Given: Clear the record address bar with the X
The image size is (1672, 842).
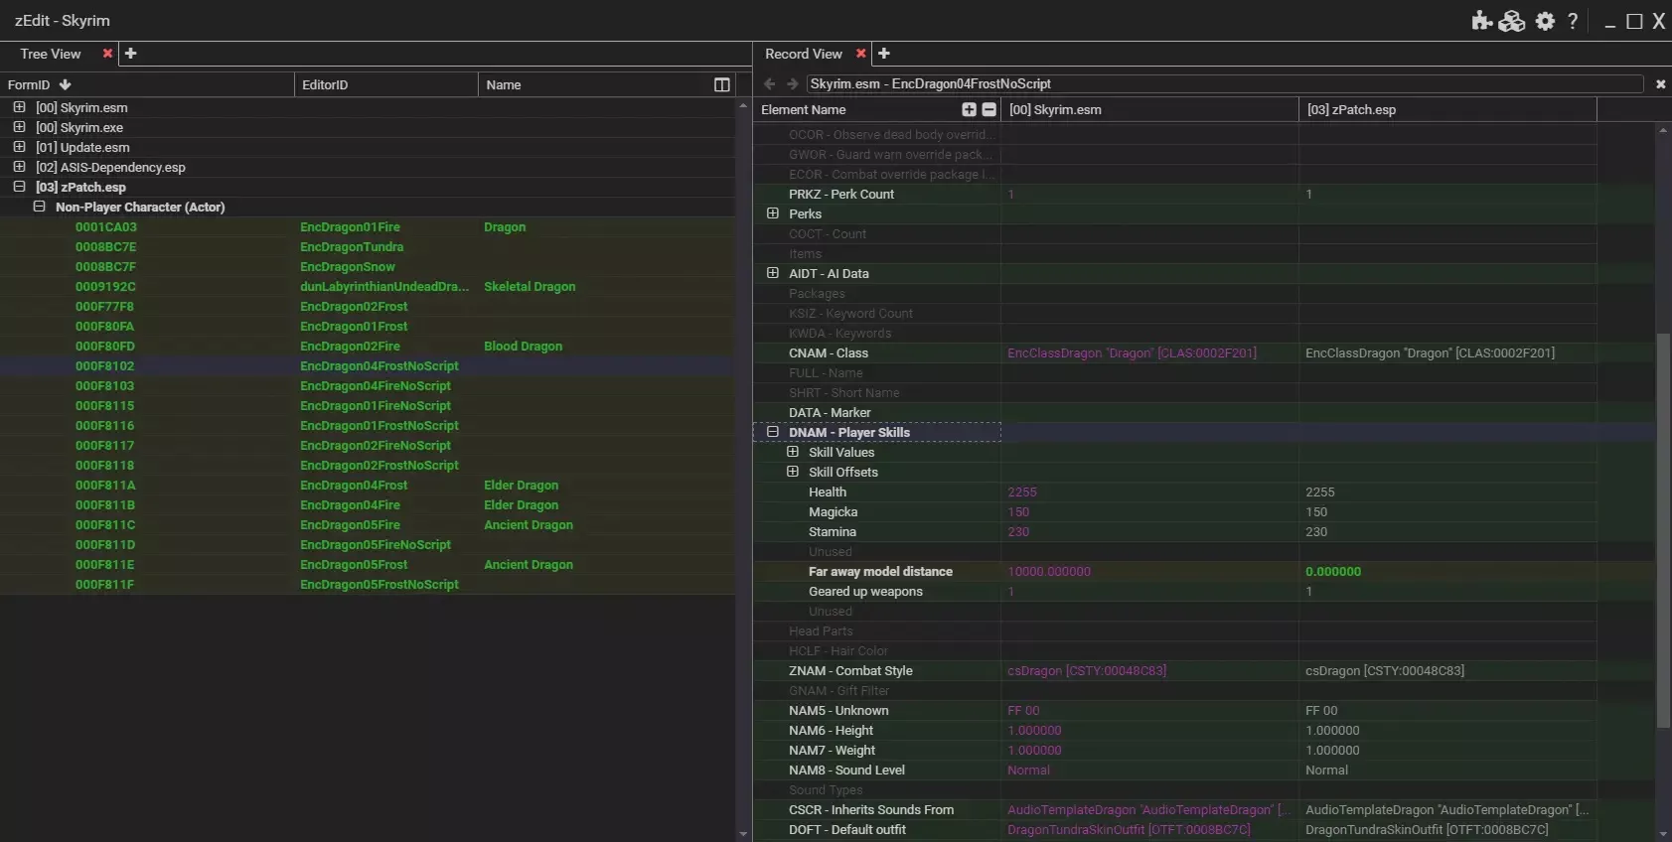Looking at the screenshot, I should [1660, 84].
